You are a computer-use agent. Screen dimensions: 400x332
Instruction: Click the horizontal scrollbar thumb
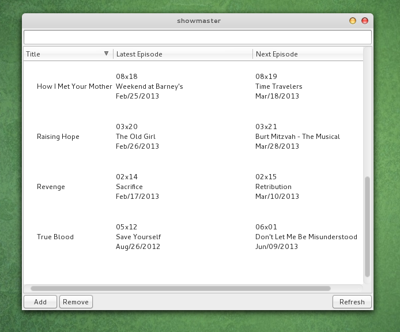[x=180, y=288]
